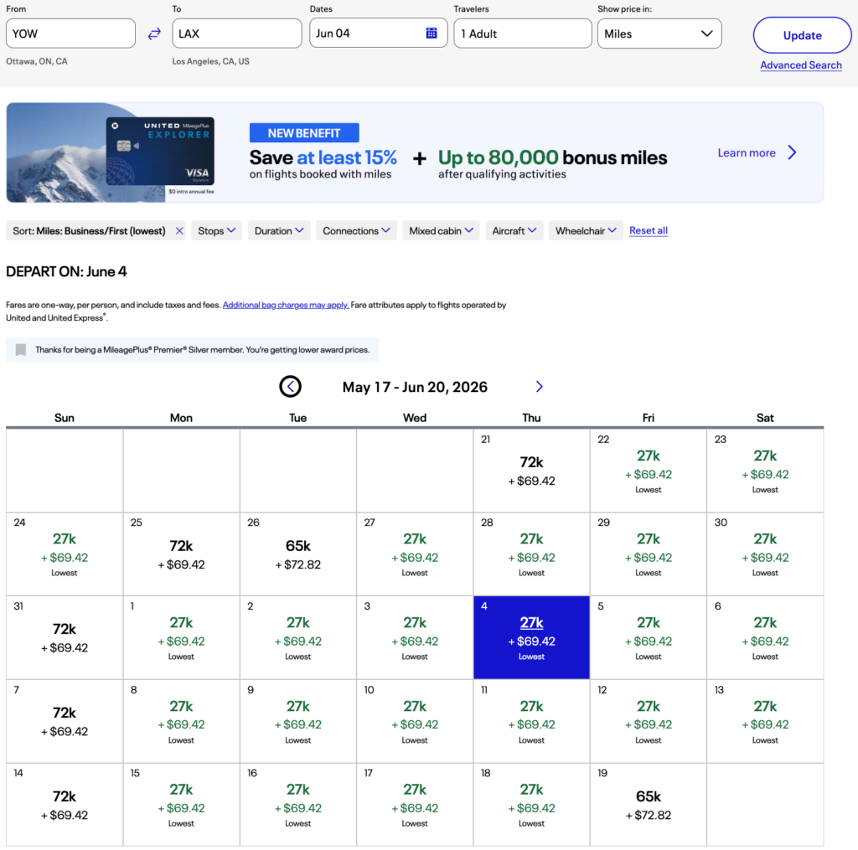The width and height of the screenshot is (858, 850).
Task: Open Advanced Search link
Action: [801, 65]
